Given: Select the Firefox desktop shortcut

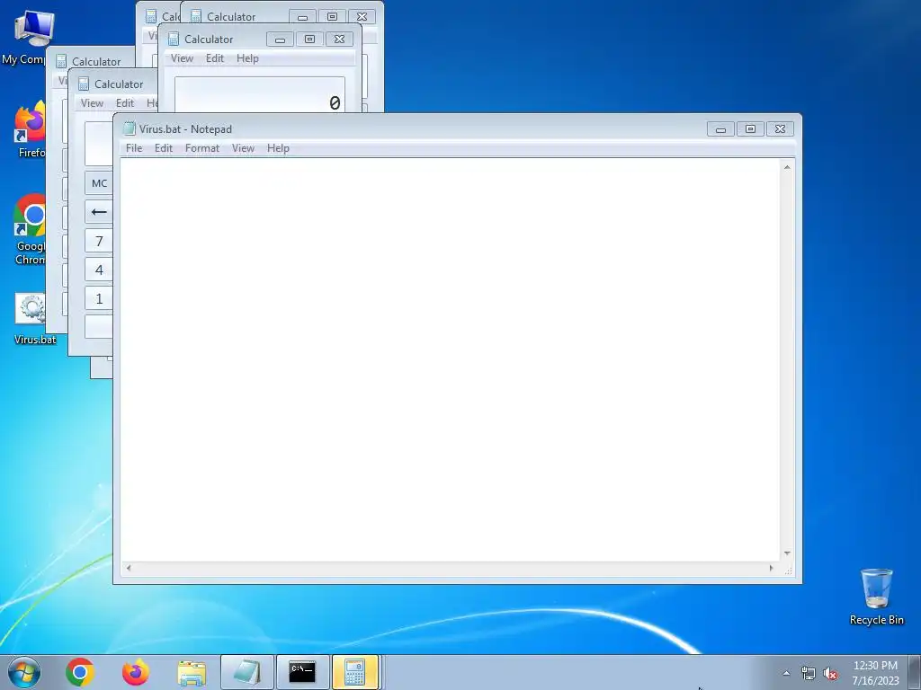Looking at the screenshot, I should (31, 130).
